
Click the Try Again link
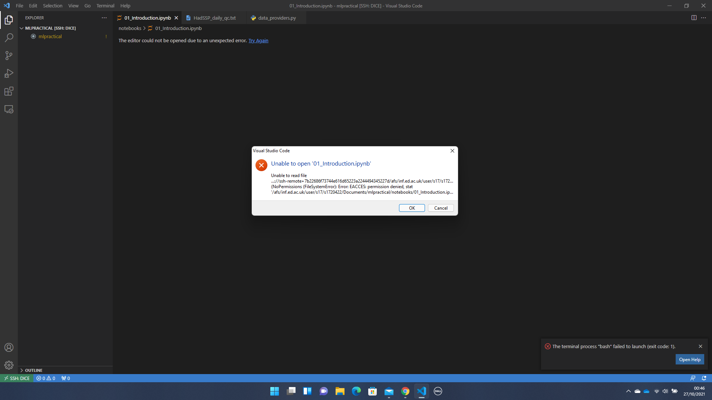pyautogui.click(x=258, y=40)
